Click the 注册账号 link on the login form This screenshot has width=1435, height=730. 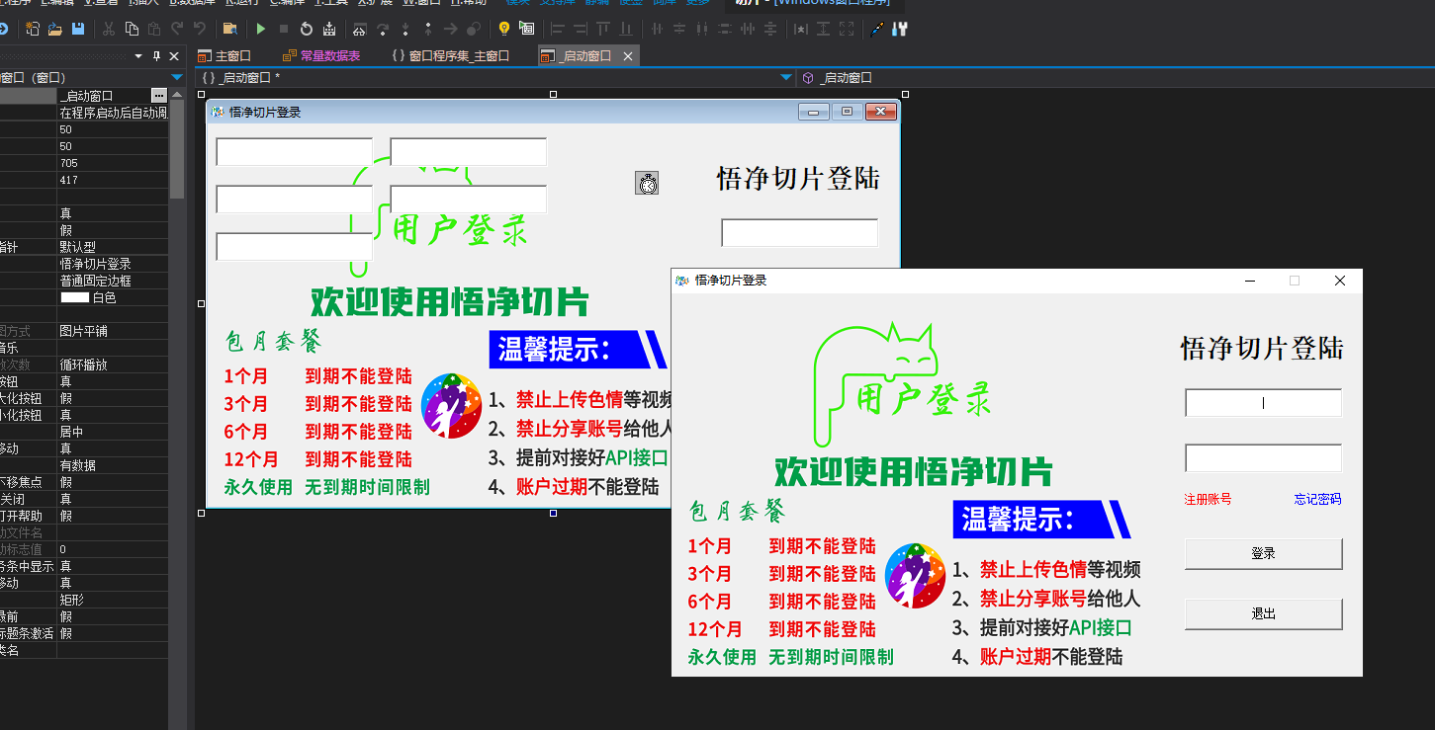(x=1209, y=499)
